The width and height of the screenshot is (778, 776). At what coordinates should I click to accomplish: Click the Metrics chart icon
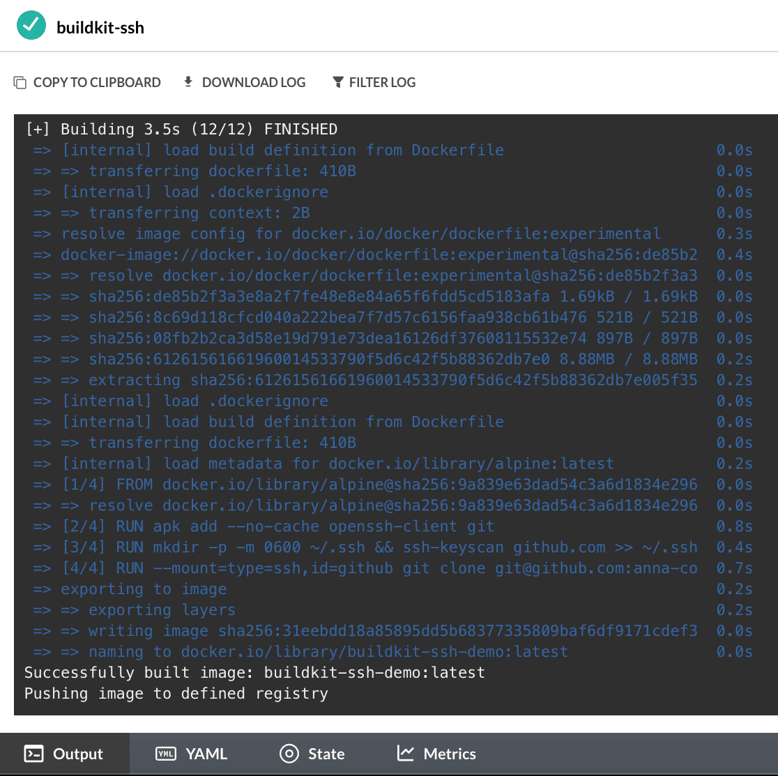[x=405, y=753]
